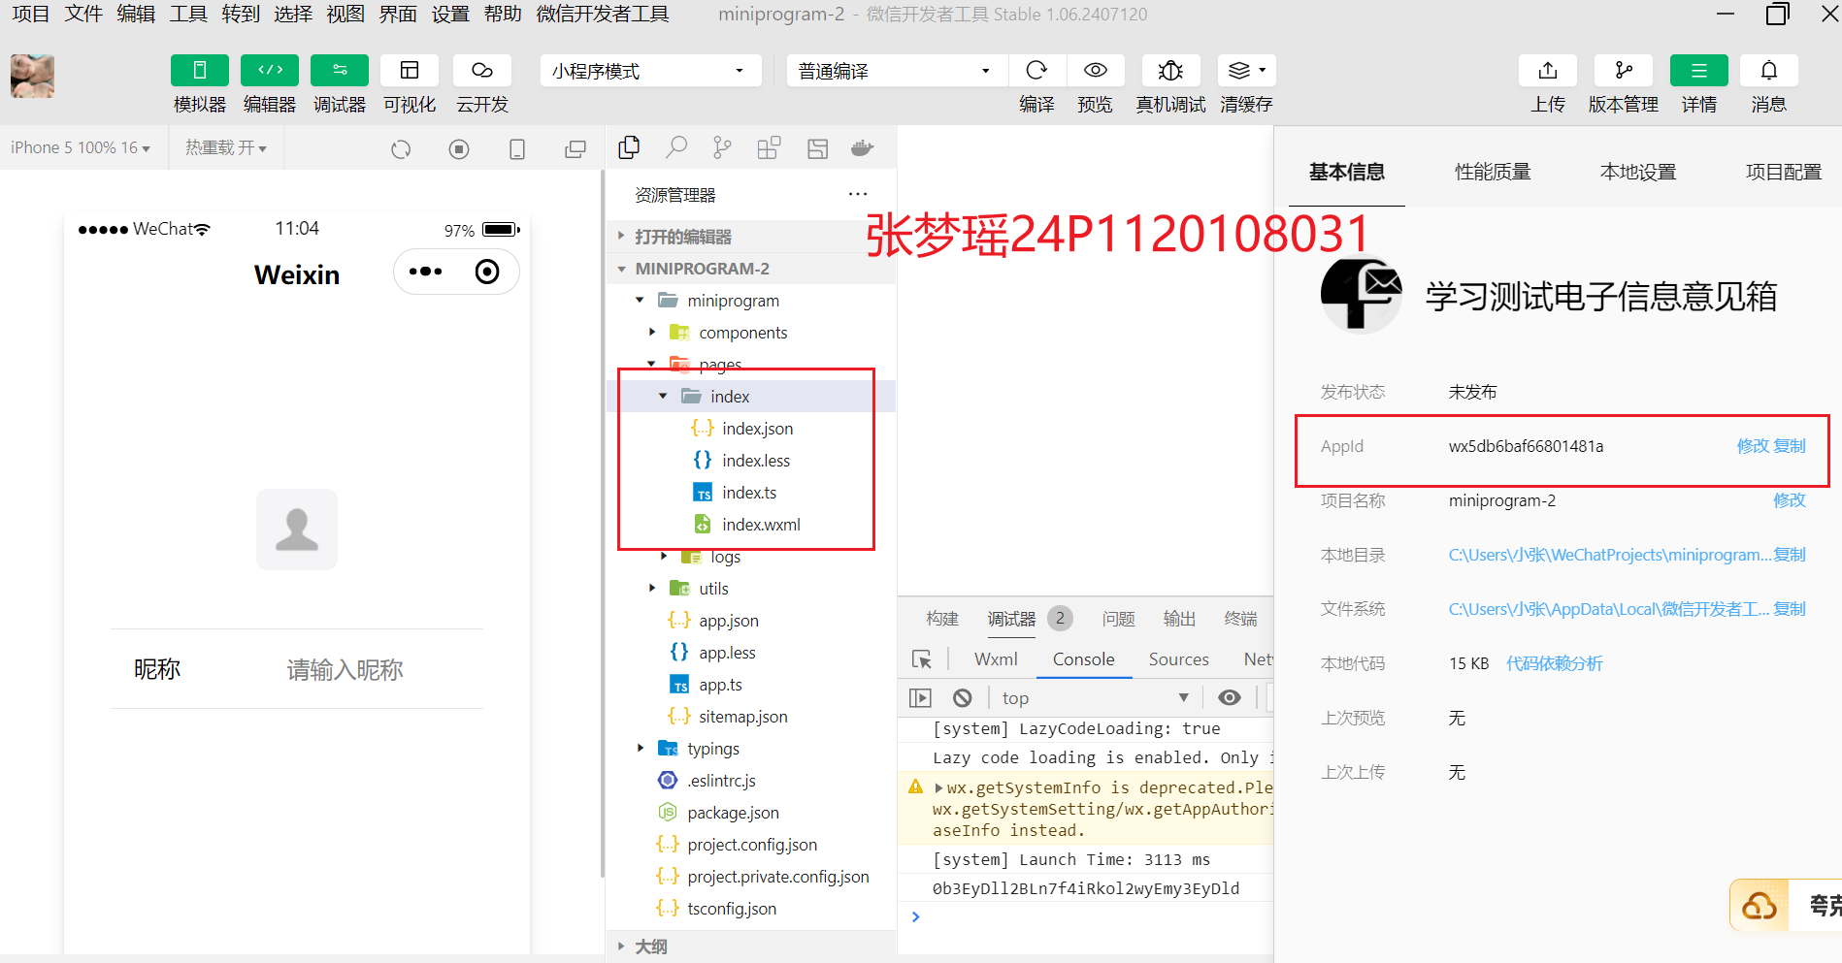
Task: Open the extensions blocks icon
Action: (x=769, y=147)
